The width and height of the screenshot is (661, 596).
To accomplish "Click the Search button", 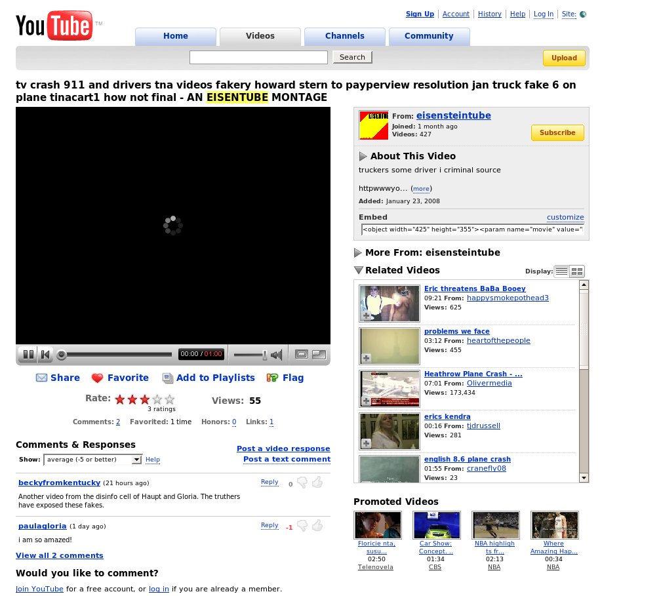I will (352, 57).
